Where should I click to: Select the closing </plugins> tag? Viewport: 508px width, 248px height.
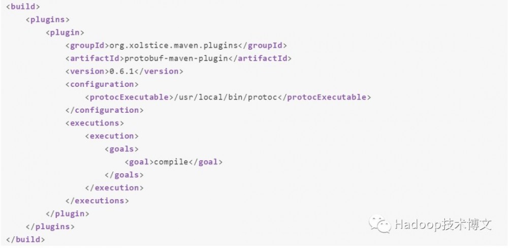coord(50,226)
